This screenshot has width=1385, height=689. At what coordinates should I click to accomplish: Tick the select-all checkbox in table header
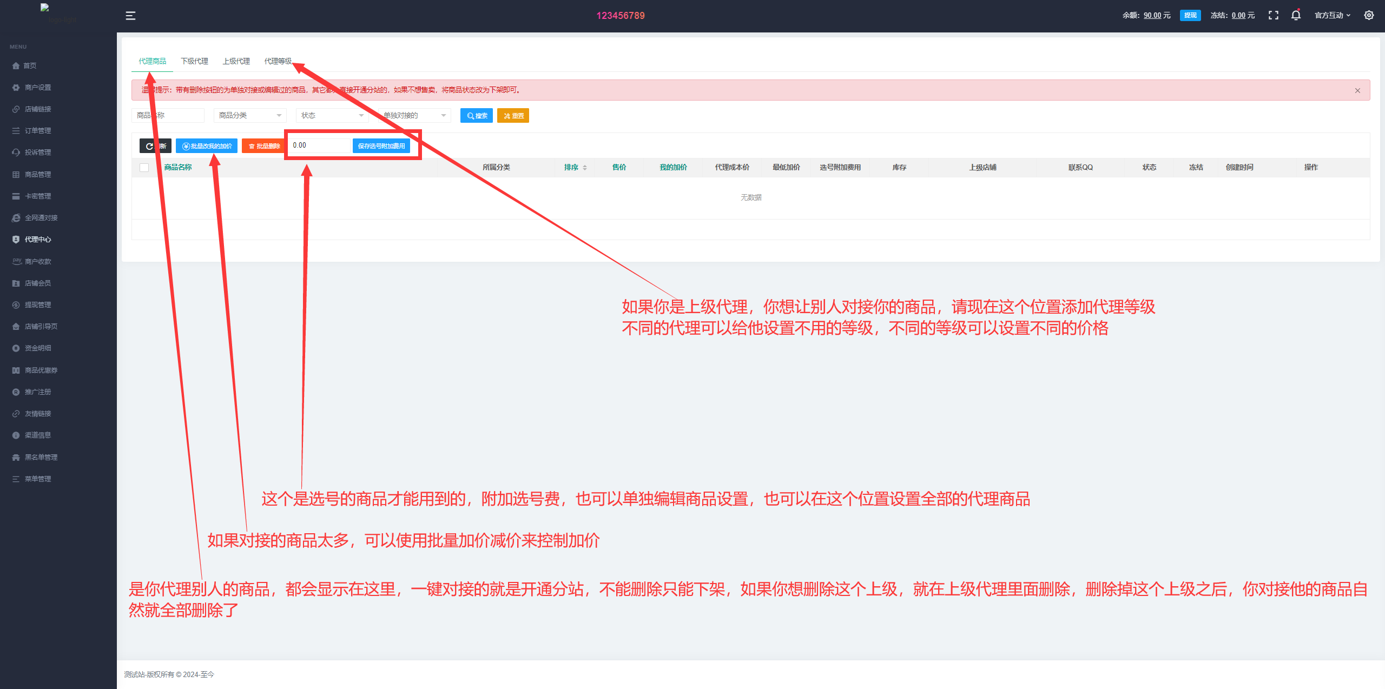144,168
